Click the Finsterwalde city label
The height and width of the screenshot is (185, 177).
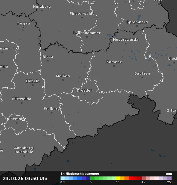pyautogui.click(x=82, y=14)
